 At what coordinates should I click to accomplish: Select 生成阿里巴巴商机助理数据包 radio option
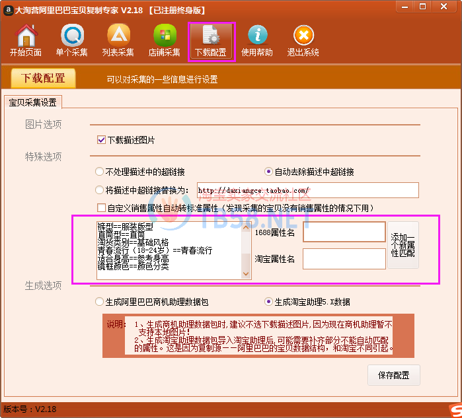coord(100,302)
